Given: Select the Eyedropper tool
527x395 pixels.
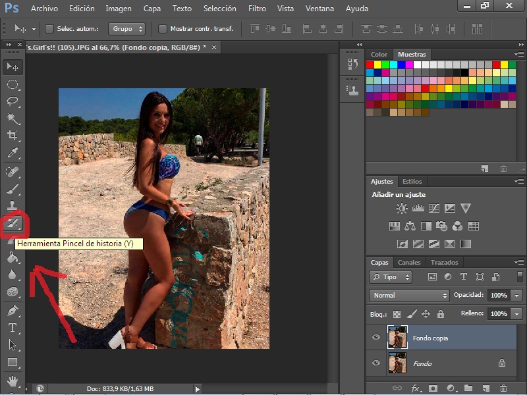Looking at the screenshot, I should [13, 153].
